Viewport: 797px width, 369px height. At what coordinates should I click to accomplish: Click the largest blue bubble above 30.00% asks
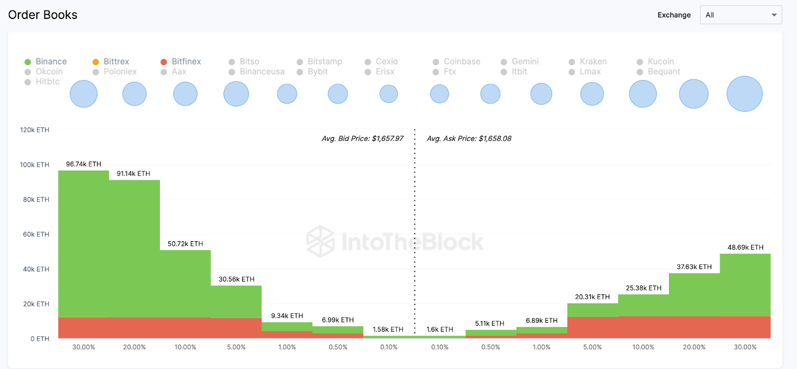(744, 94)
